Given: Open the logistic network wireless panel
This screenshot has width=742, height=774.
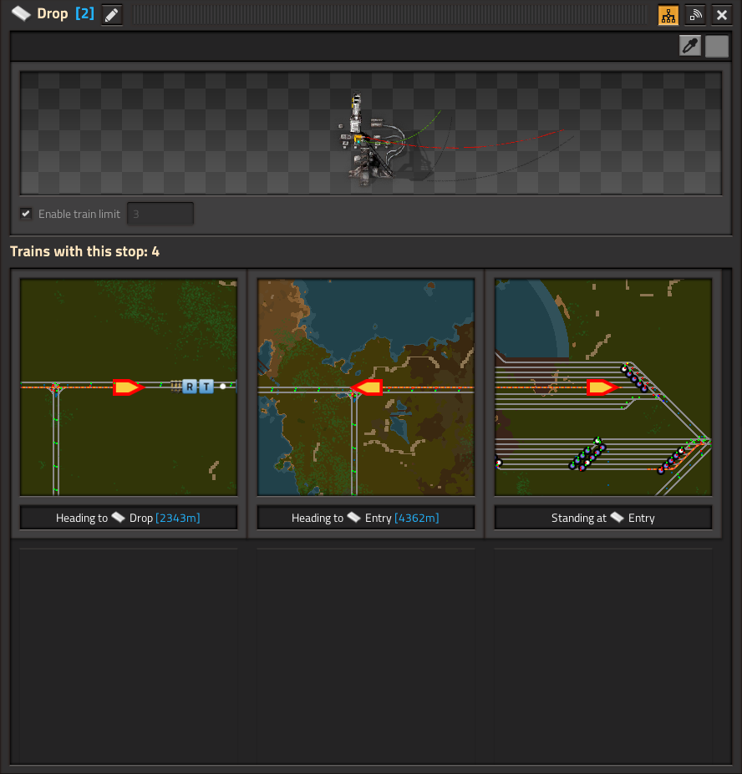Looking at the screenshot, I should (695, 15).
